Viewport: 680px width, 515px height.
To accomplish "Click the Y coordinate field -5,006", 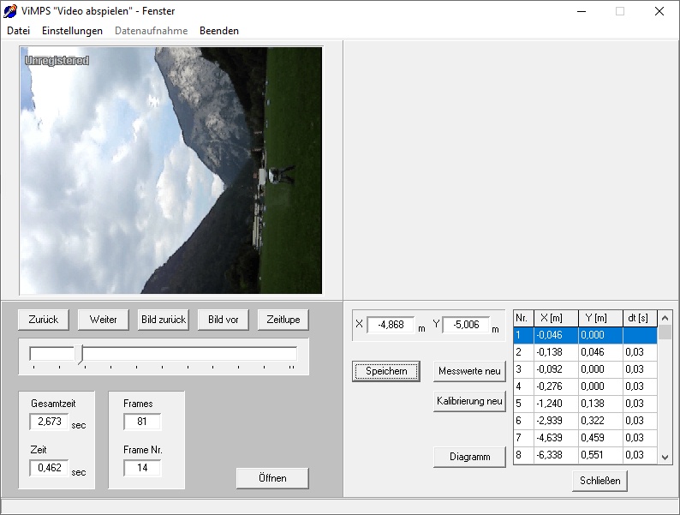I will pos(466,325).
